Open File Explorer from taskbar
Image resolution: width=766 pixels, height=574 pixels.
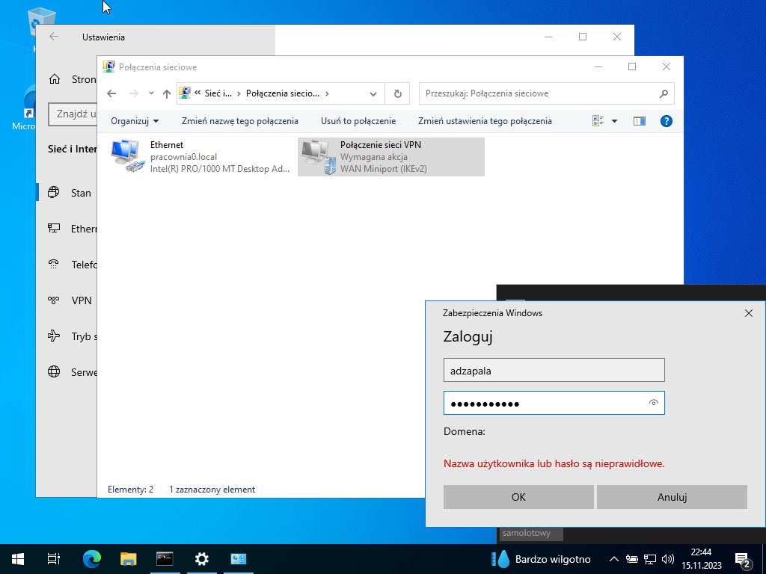click(x=128, y=559)
